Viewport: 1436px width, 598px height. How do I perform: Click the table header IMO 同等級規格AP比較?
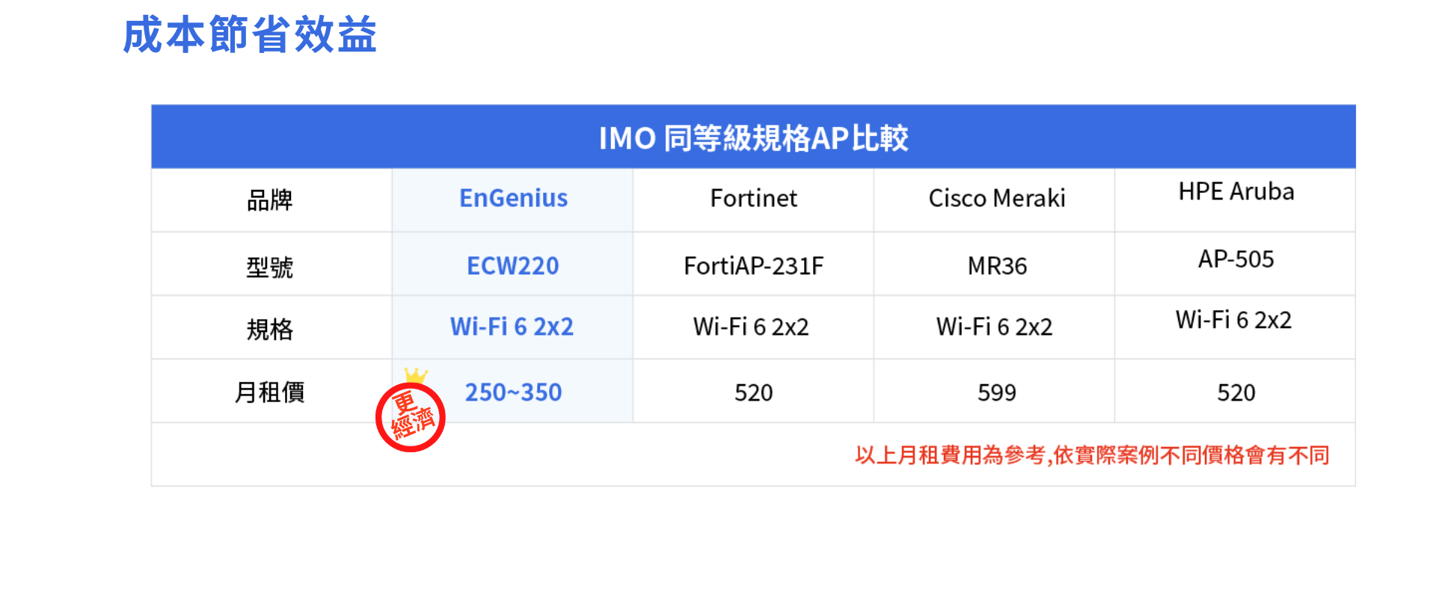coord(753,137)
